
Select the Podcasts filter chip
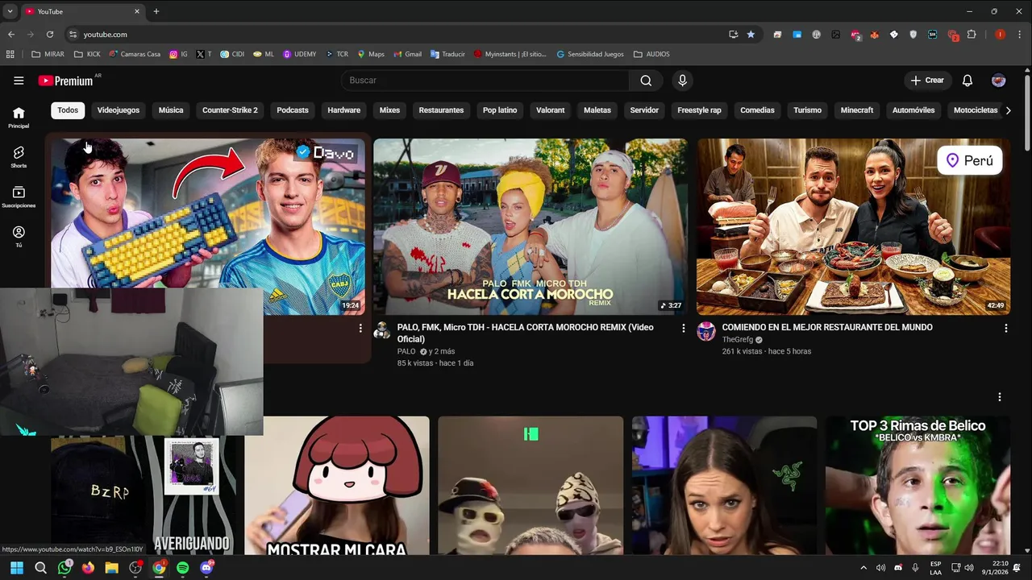[x=293, y=110]
